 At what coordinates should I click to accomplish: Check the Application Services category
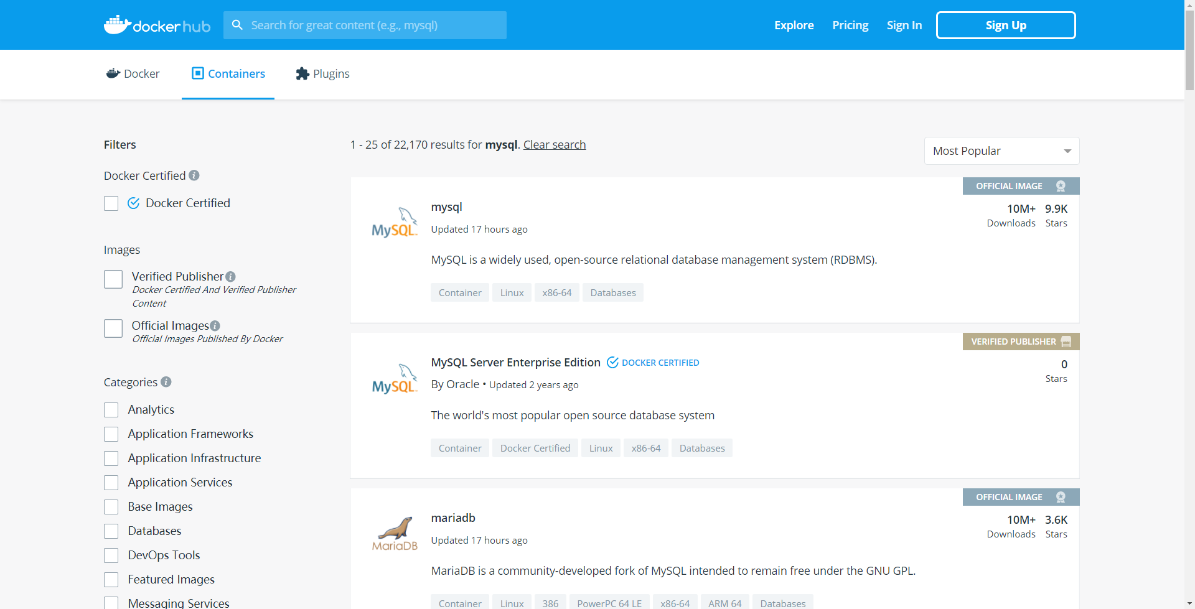(x=111, y=483)
